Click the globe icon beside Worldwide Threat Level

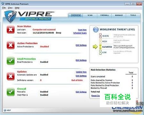(96, 30)
